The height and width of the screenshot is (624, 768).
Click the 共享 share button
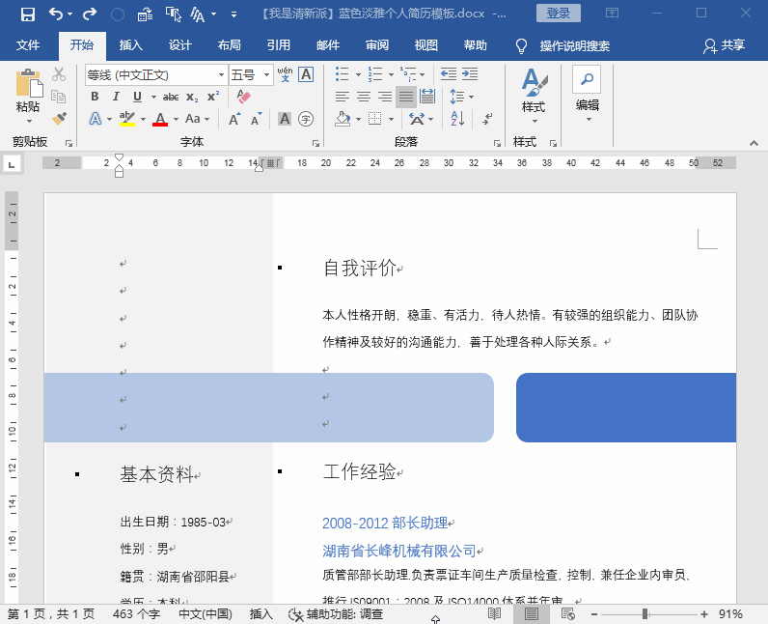pos(725,45)
